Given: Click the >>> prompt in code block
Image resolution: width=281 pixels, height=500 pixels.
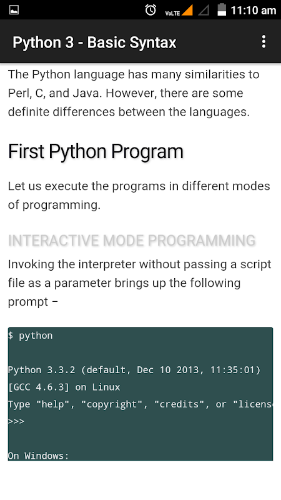Looking at the screenshot, I should [x=16, y=421].
